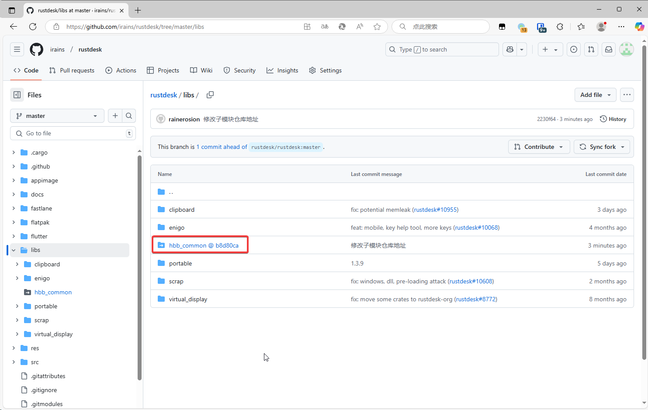Collapse the libs folder in tree

click(x=14, y=250)
